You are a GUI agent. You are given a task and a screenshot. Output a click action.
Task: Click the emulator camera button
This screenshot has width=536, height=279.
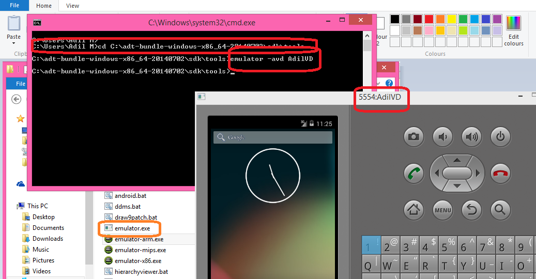tap(414, 136)
